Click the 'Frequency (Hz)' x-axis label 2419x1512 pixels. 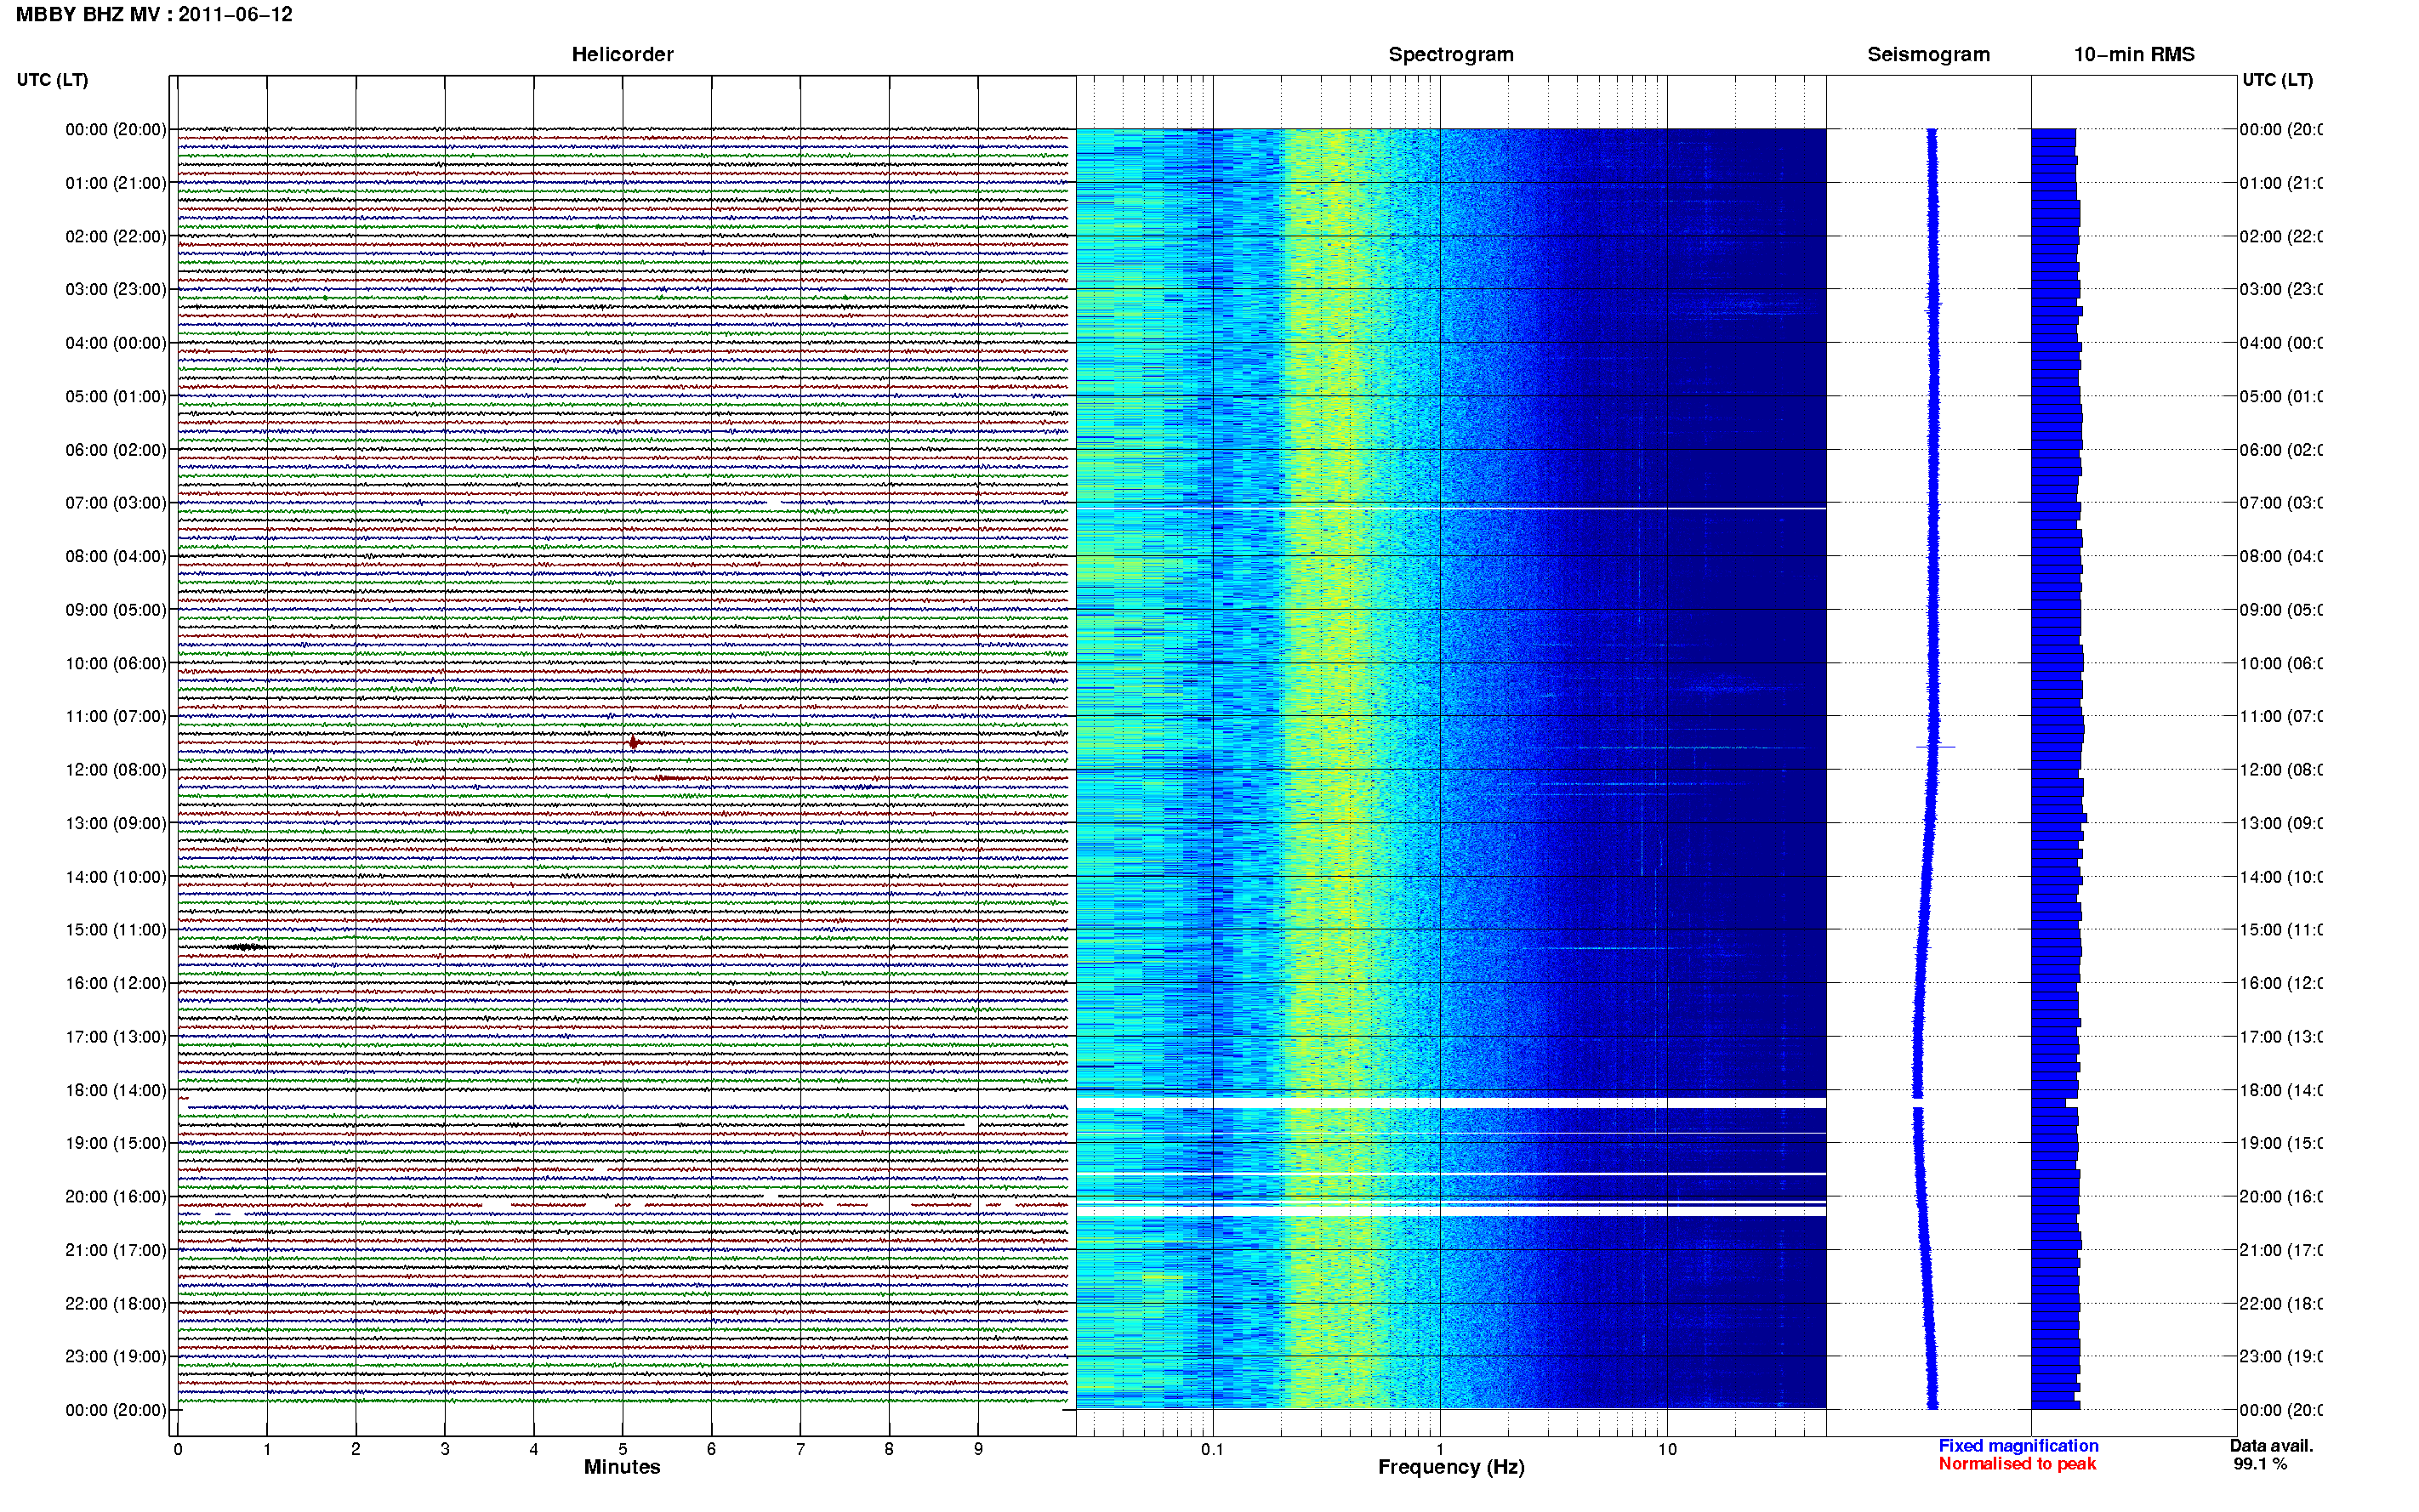(1451, 1468)
